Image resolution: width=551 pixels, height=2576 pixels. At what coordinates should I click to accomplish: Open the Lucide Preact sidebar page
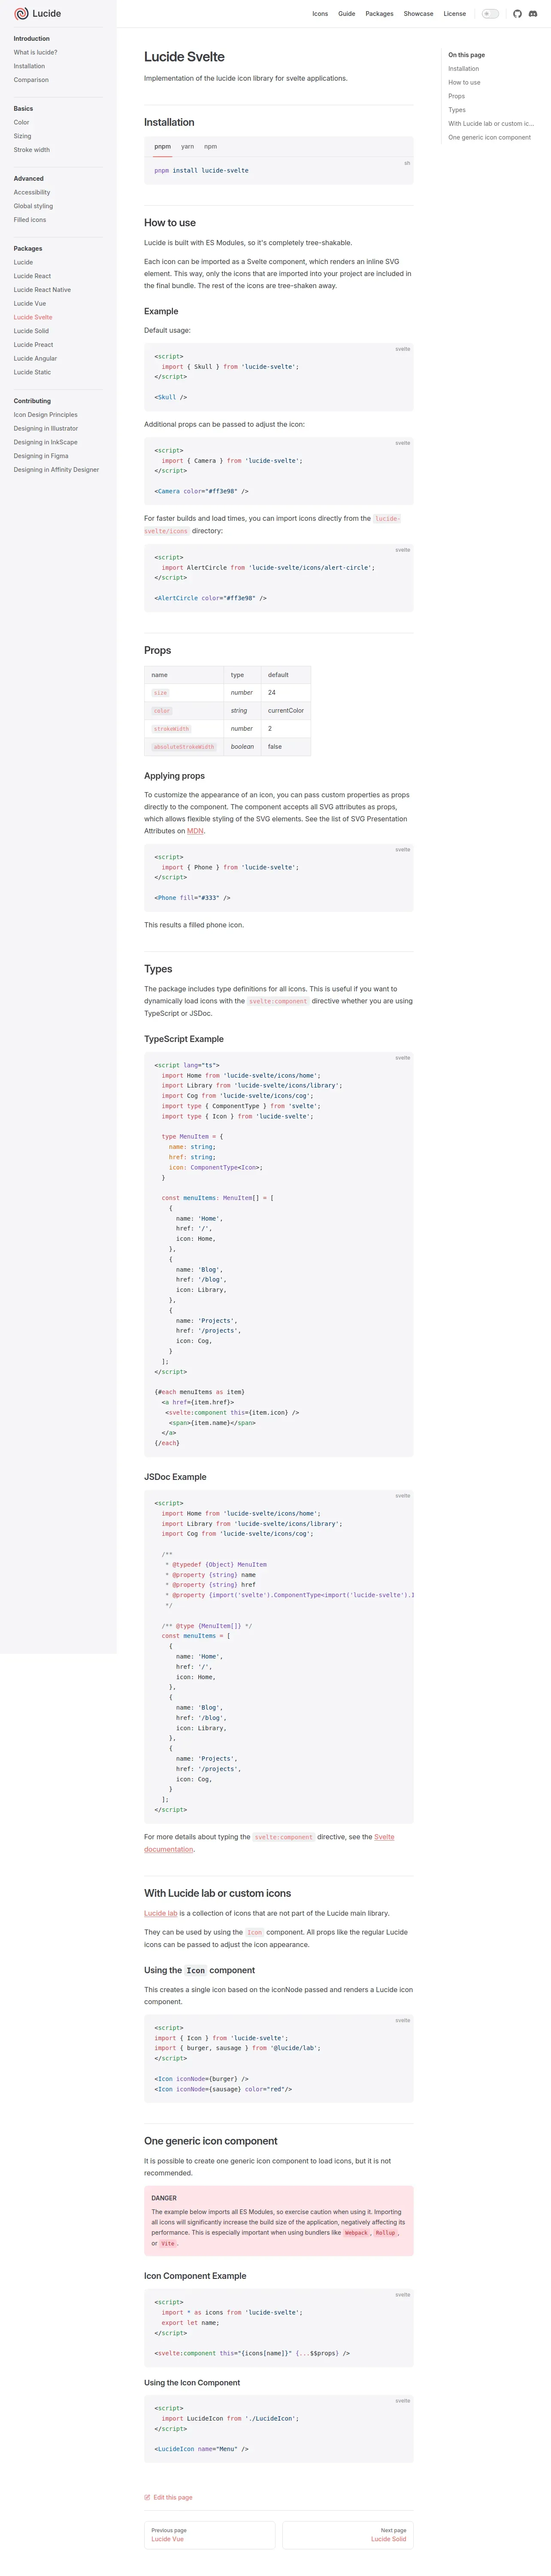(33, 345)
